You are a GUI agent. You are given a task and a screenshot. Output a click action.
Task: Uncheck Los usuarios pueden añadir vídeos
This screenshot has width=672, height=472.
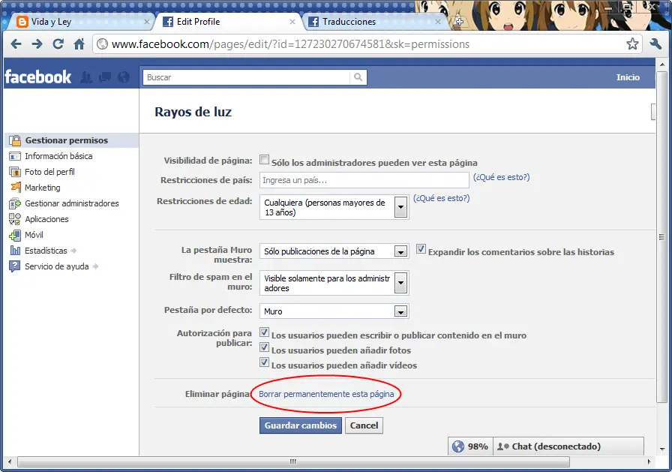tap(265, 362)
